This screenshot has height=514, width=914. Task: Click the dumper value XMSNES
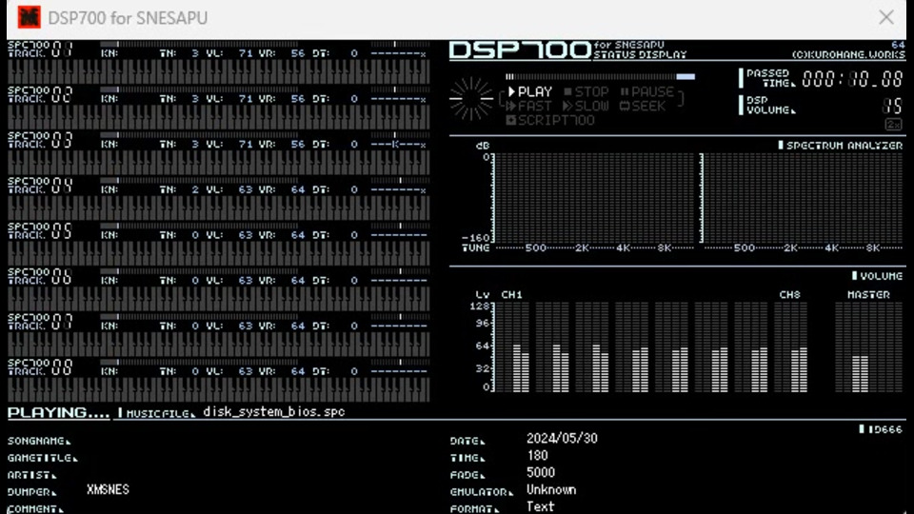(x=108, y=489)
